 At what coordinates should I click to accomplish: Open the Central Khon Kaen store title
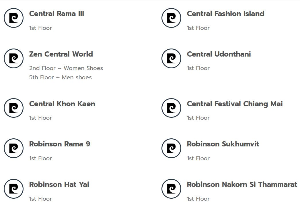click(62, 104)
